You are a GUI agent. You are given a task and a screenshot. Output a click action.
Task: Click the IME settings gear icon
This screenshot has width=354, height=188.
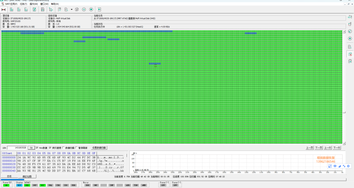click(348, 166)
